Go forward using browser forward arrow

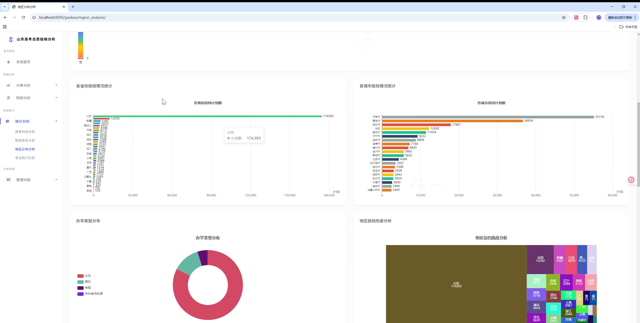tap(14, 17)
